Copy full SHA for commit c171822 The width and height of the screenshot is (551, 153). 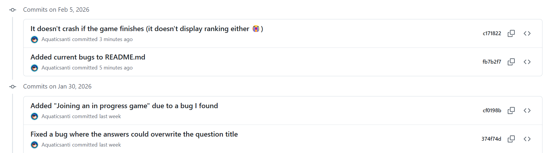[x=511, y=33]
